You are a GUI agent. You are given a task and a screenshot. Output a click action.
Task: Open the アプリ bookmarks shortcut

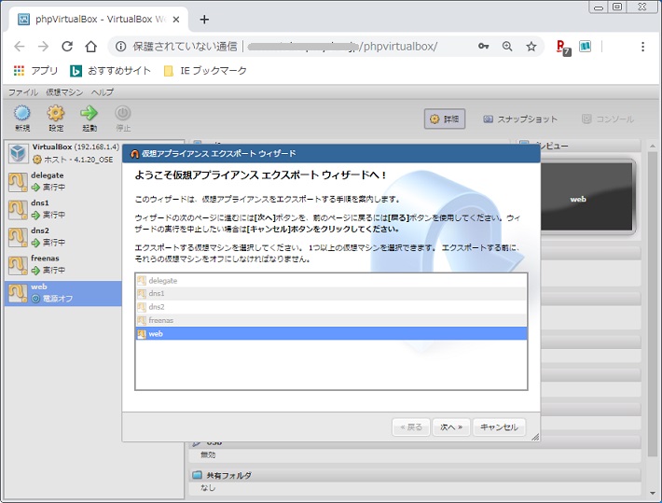[x=35, y=71]
